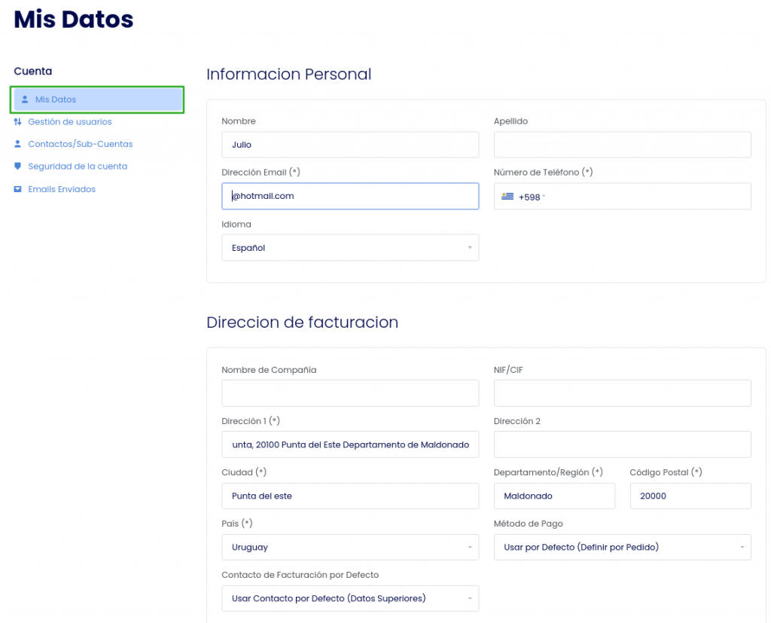Viewport: 771px width, 623px height.
Task: Open the Emails Enviados link
Action: coord(62,189)
